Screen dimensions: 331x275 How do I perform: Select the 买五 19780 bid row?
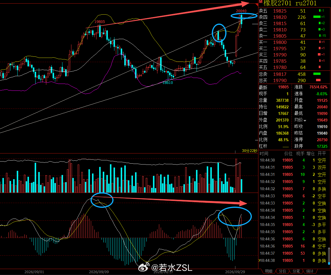point(295,67)
